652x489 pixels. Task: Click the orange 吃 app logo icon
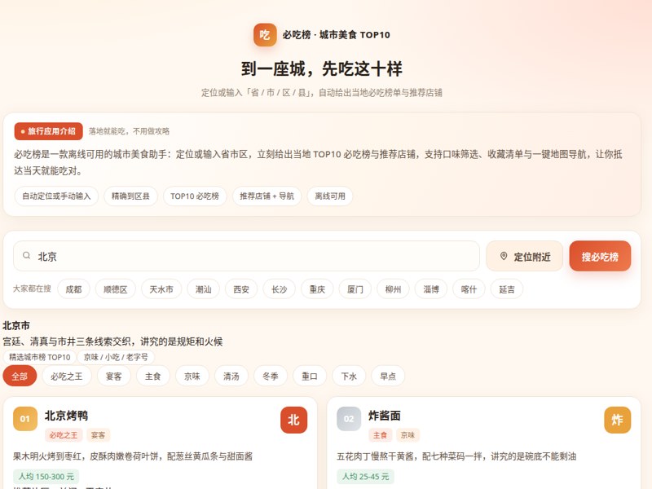click(265, 34)
